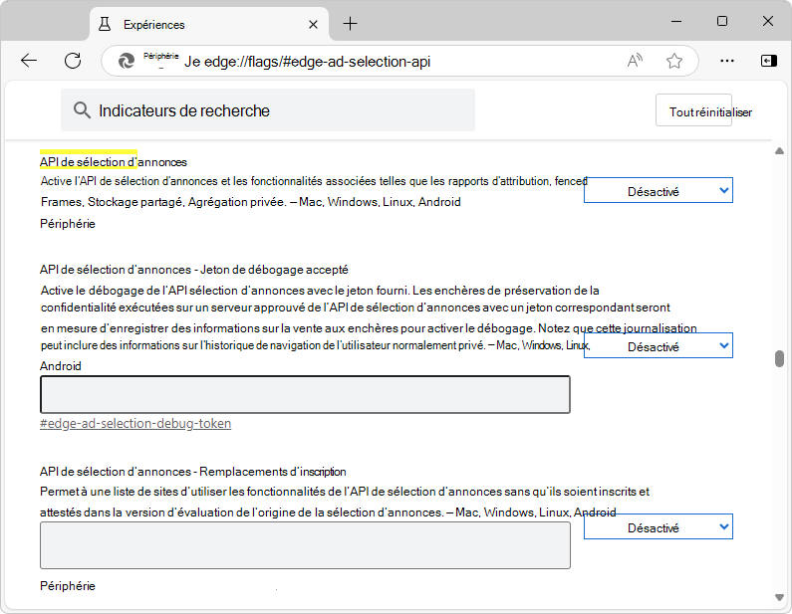Click the search magnifier icon
This screenshot has width=792, height=614.
(82, 109)
